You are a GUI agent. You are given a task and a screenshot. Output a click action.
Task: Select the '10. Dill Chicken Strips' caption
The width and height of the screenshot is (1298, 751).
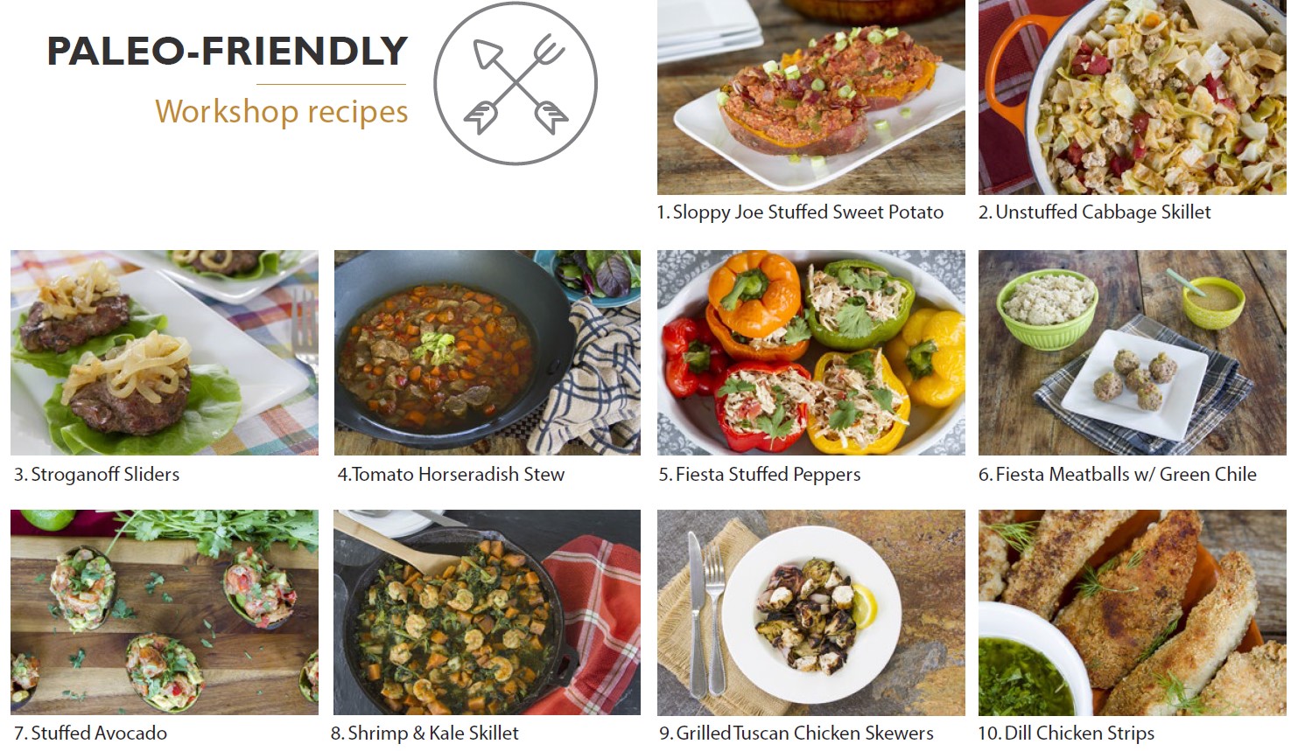coord(1066,734)
